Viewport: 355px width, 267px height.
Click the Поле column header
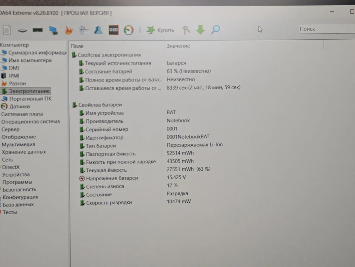click(77, 46)
